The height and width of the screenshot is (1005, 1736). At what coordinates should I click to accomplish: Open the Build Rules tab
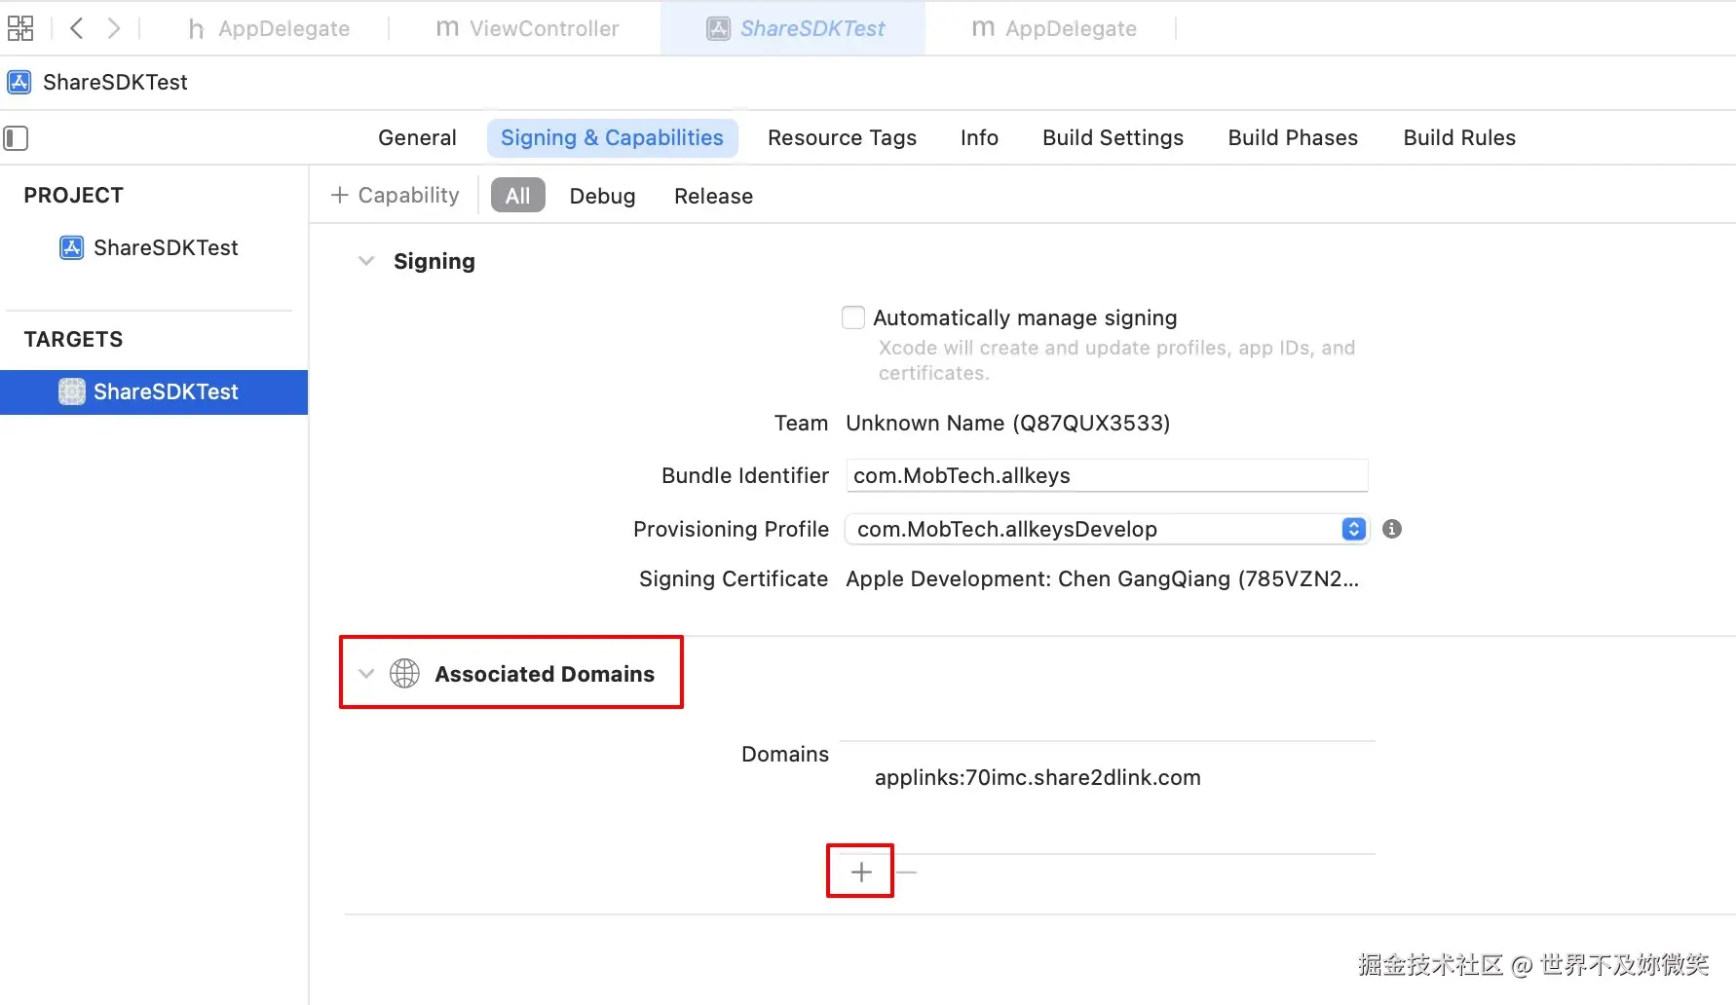(1459, 138)
